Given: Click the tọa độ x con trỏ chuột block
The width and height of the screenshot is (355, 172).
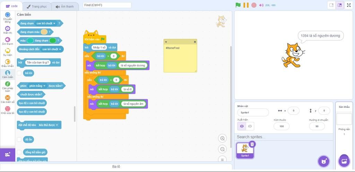Looking at the screenshot, I should tap(32, 103).
